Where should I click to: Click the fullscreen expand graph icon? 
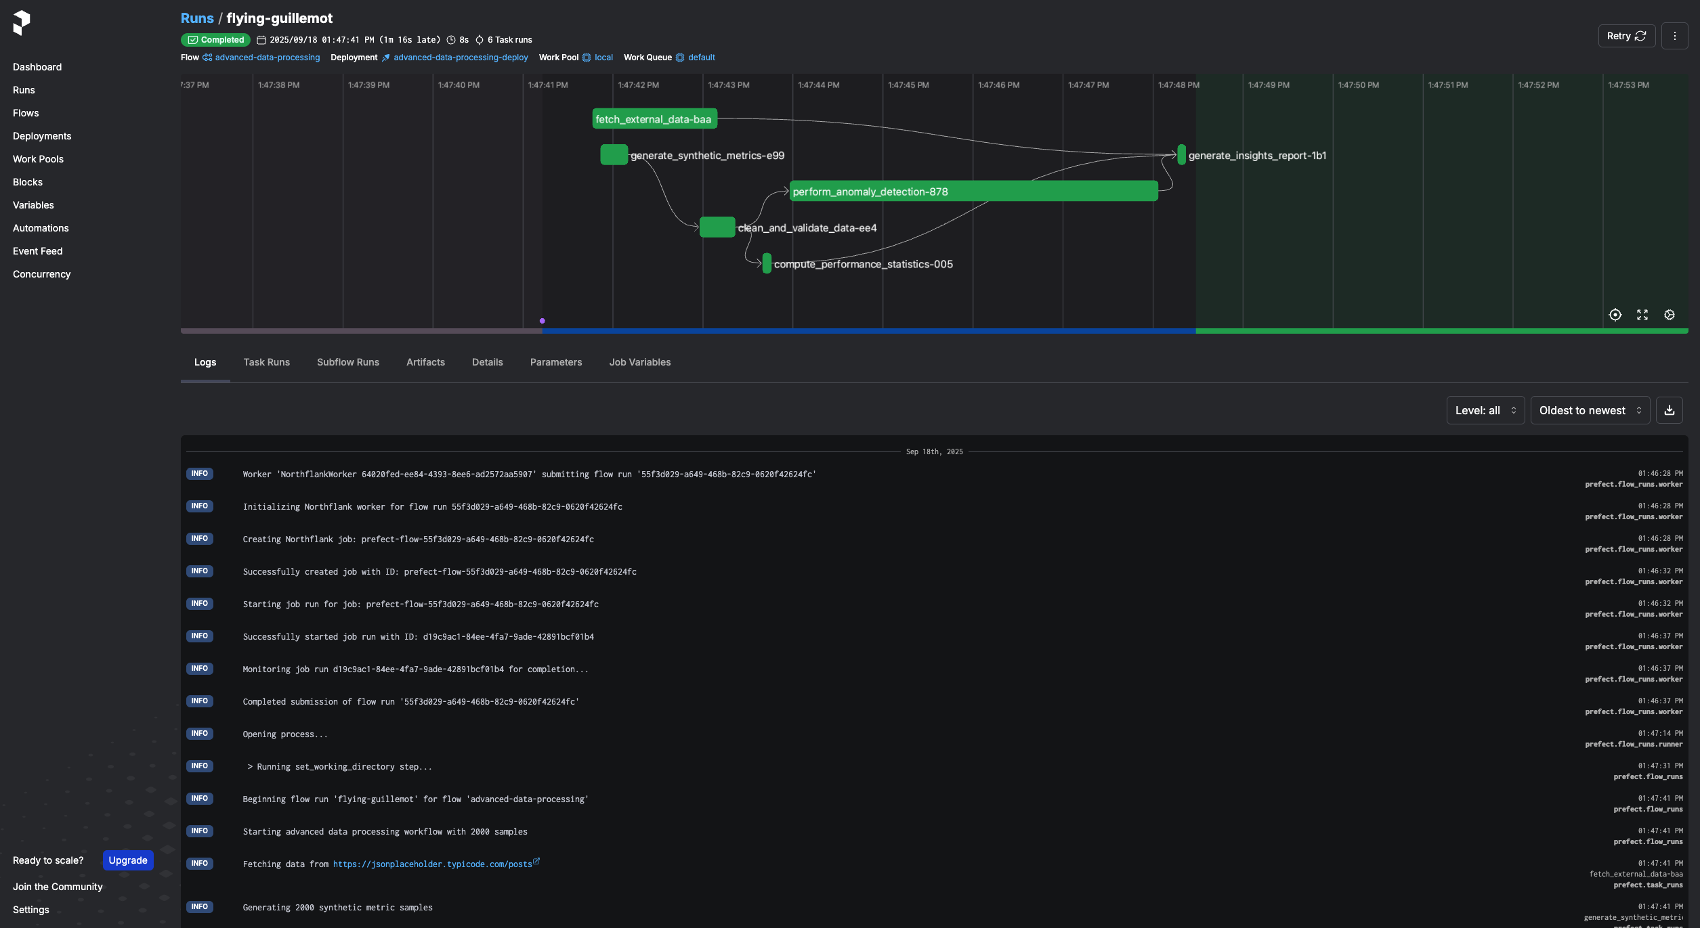click(1642, 315)
